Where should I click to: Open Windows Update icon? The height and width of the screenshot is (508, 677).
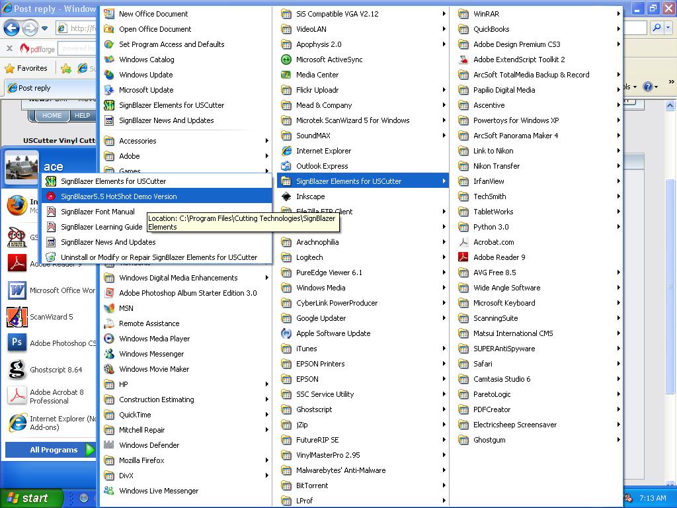click(109, 75)
